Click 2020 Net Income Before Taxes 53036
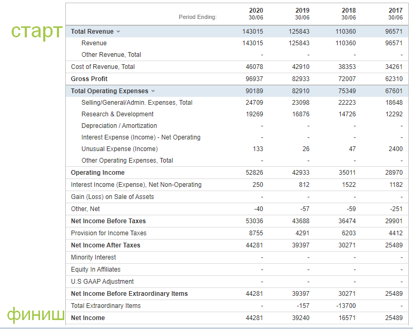This screenshot has height=329, width=413. (x=254, y=221)
